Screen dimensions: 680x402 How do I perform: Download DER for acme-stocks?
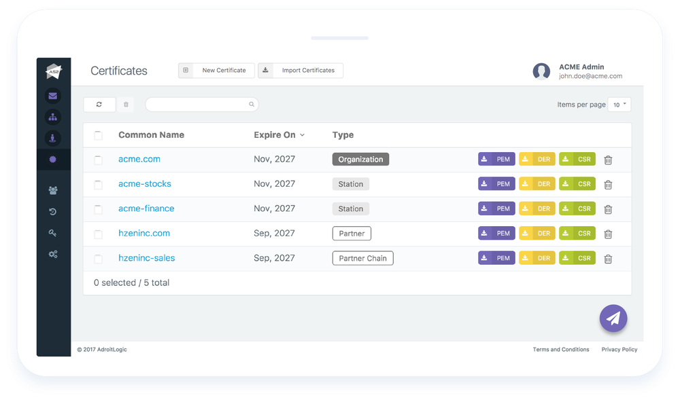pos(537,183)
